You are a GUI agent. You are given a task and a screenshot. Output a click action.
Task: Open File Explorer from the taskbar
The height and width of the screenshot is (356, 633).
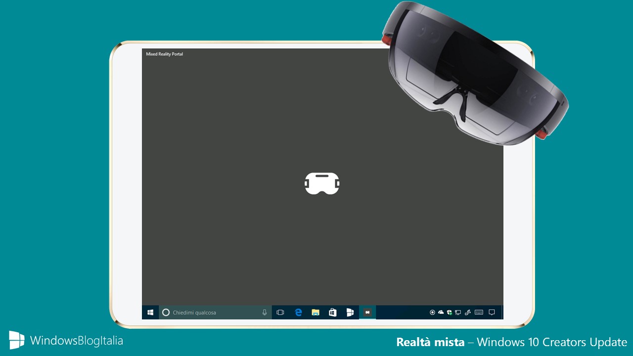pos(316,312)
